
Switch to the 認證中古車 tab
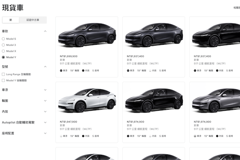coord(33,20)
